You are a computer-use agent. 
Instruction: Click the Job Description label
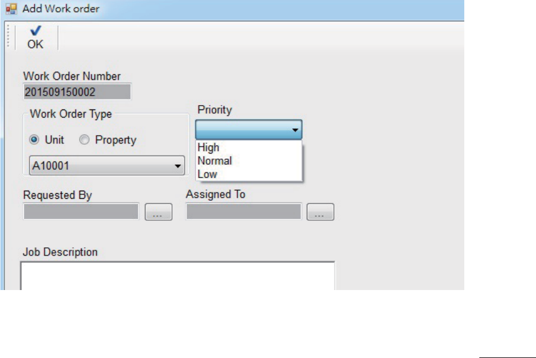click(60, 252)
